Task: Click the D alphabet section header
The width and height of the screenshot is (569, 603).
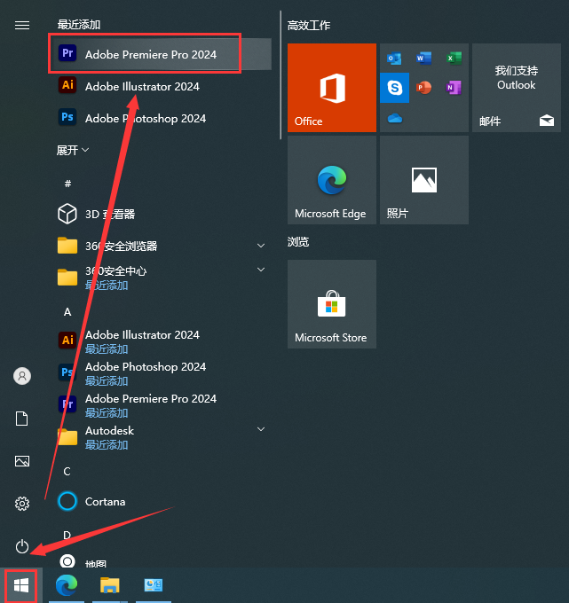Action: (67, 535)
